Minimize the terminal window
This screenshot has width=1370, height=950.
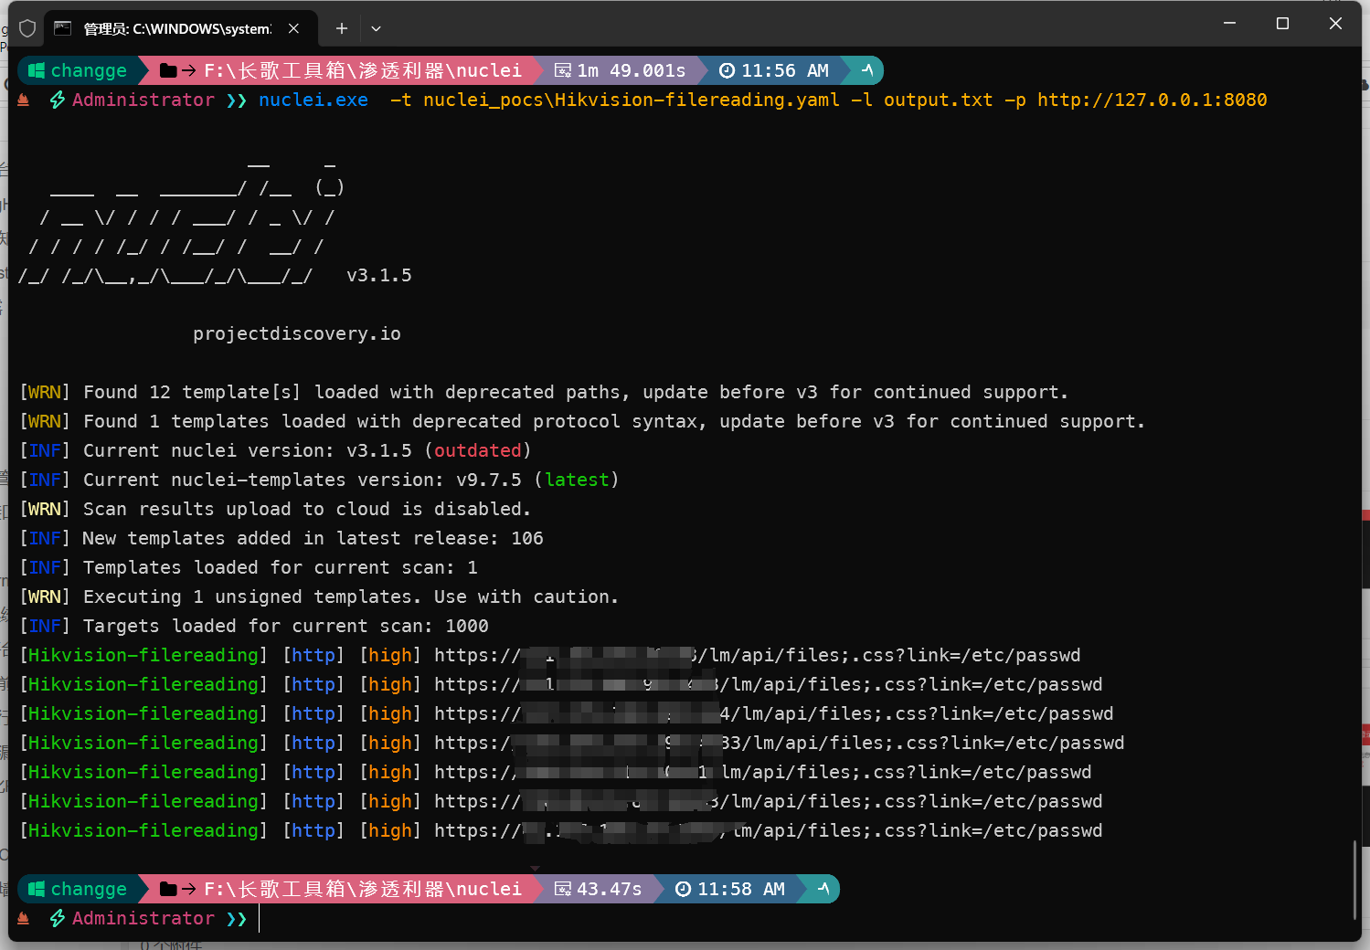coord(1229,24)
